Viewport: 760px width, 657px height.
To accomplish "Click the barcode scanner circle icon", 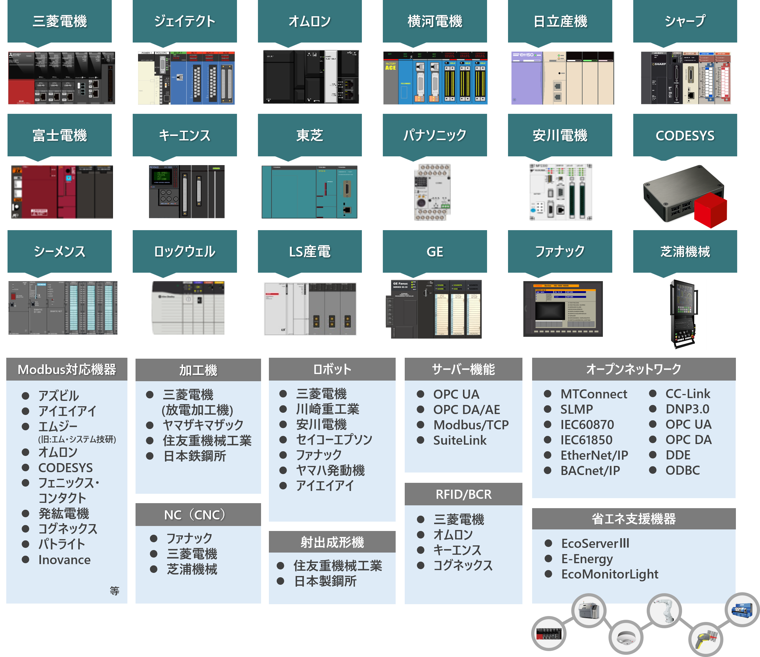I will (706, 639).
